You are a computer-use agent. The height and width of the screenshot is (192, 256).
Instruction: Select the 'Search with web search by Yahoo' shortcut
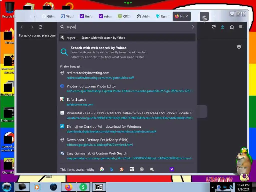click(127, 52)
